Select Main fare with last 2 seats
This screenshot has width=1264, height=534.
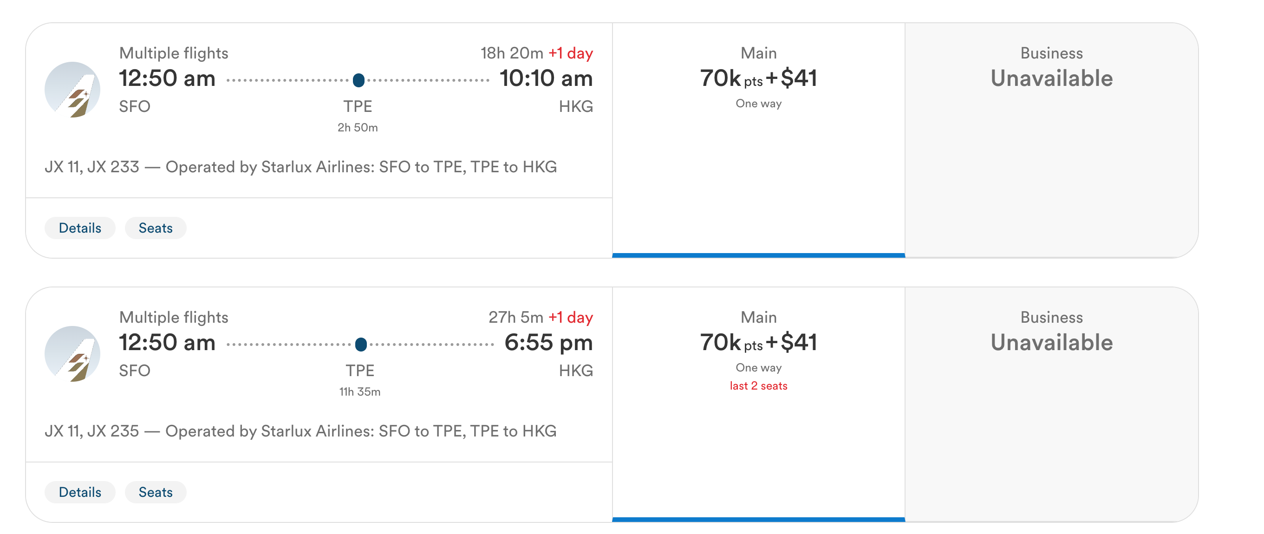[759, 404]
